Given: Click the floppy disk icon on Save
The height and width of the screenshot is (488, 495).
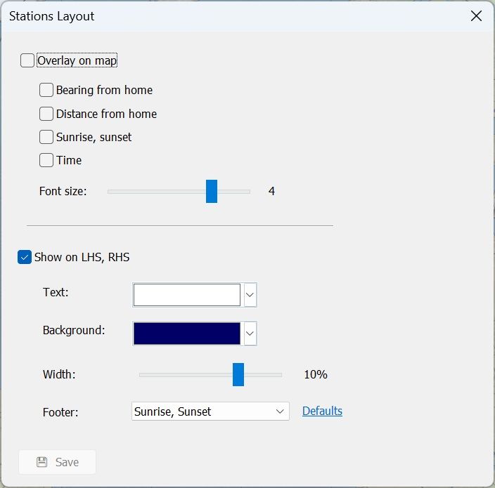Looking at the screenshot, I should tap(42, 462).
